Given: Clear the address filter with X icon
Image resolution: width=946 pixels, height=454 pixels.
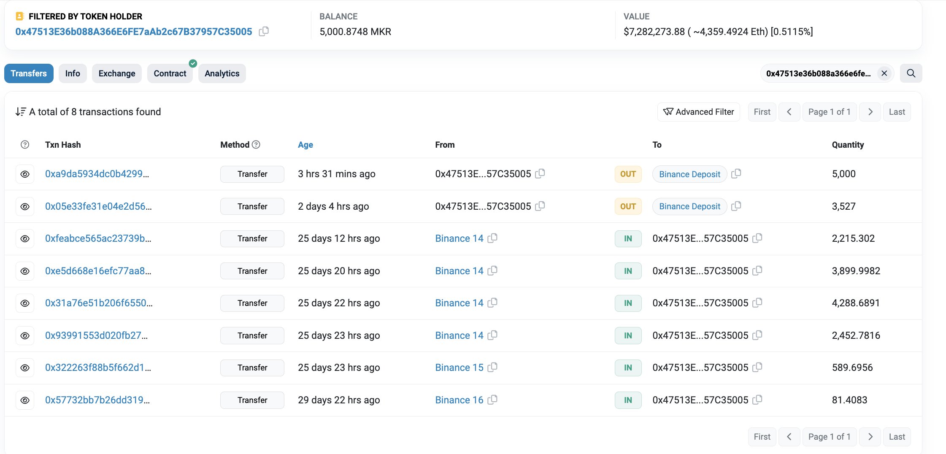Looking at the screenshot, I should coord(884,73).
